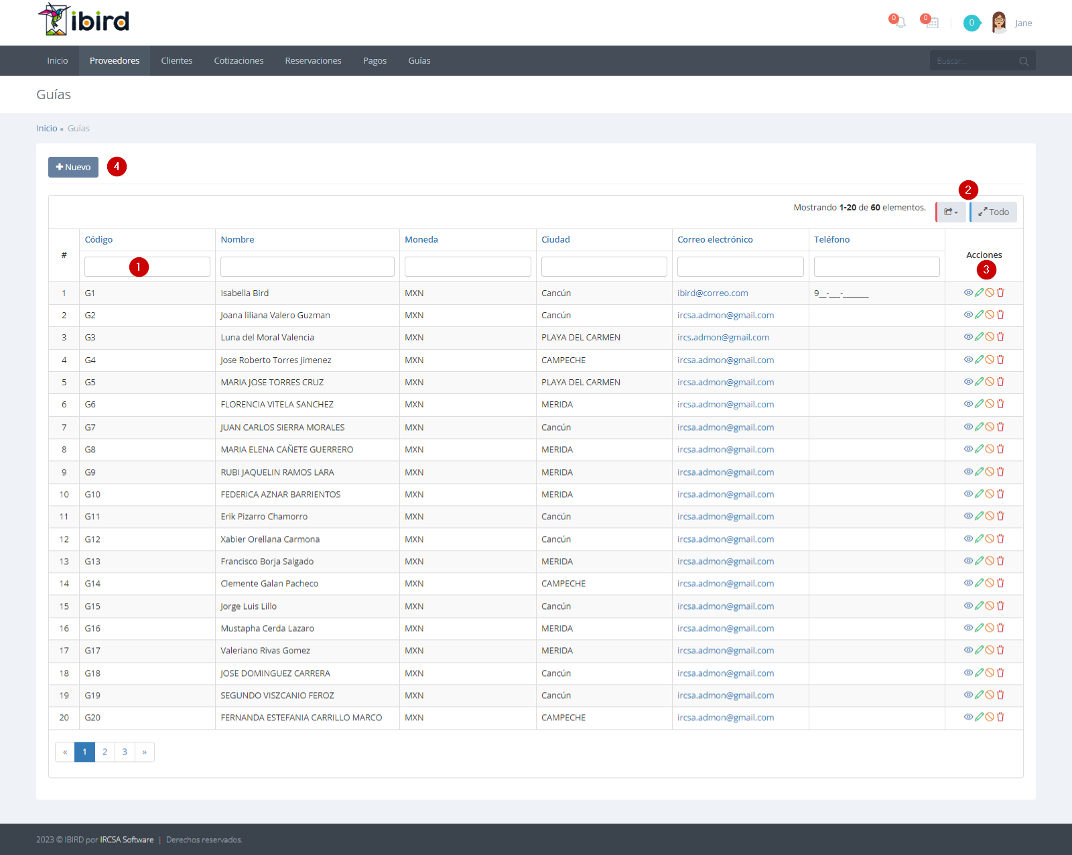Open the notifications bell icon
Image resolution: width=1072 pixels, height=855 pixels.
pos(900,23)
